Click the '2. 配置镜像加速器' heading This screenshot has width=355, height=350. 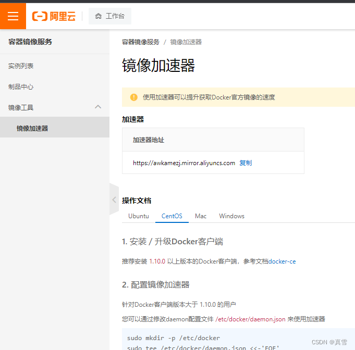[x=156, y=284]
